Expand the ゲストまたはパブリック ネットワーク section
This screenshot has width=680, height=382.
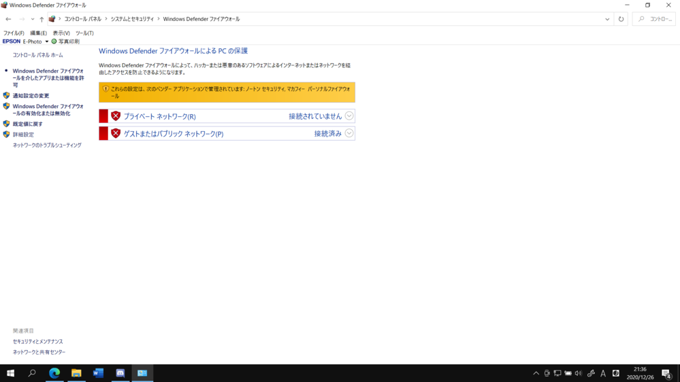[x=349, y=133]
